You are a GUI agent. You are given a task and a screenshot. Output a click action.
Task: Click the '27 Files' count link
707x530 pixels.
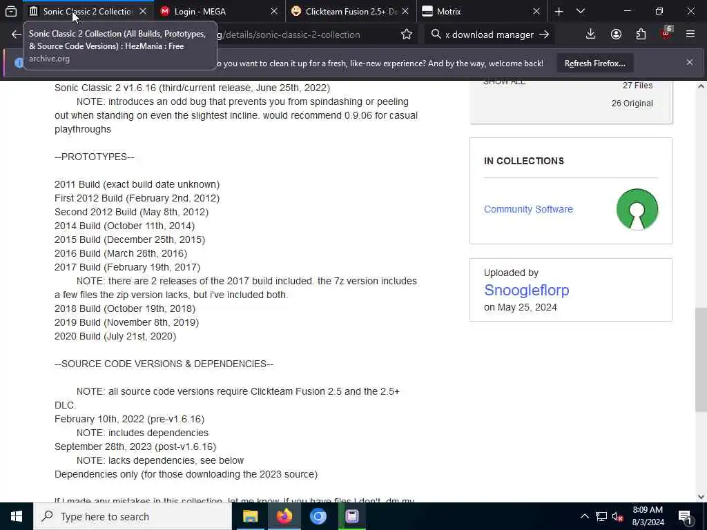pyautogui.click(x=637, y=86)
